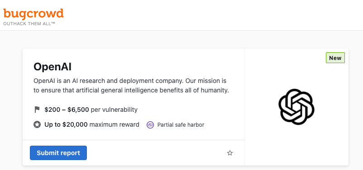This screenshot has width=363, height=170.
Task: Open the OpenAI program title
Action: click(53, 67)
